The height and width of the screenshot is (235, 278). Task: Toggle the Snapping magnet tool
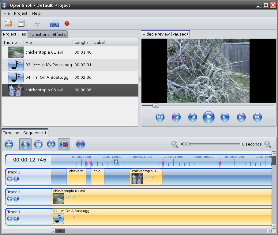[x=64, y=144]
